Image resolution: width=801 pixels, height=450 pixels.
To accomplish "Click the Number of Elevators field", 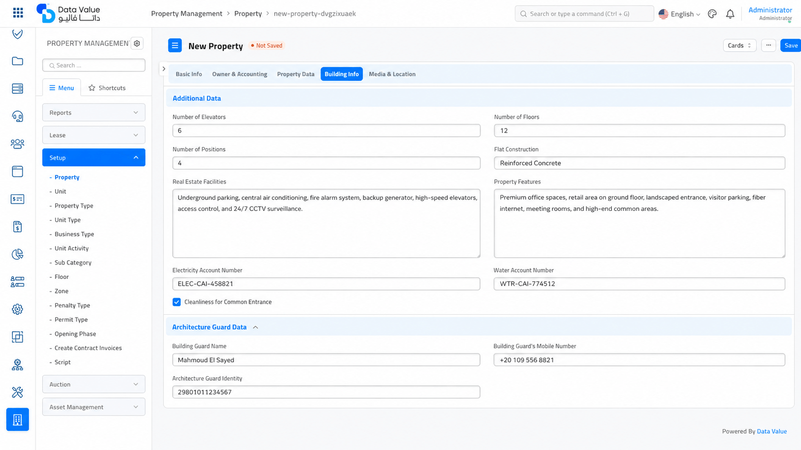I will 326,131.
